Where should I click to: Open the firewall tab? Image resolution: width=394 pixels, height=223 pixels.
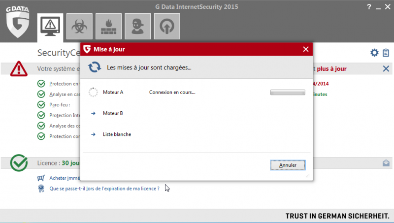pyautogui.click(x=108, y=27)
